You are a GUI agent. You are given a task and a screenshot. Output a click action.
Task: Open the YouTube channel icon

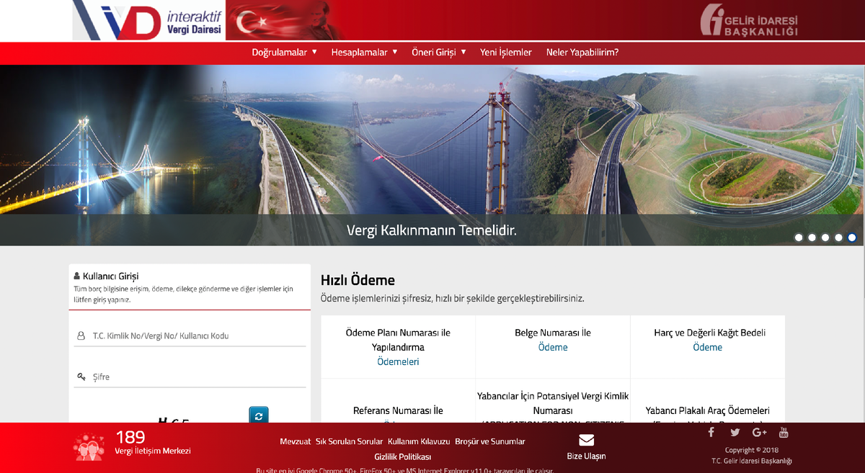(784, 432)
